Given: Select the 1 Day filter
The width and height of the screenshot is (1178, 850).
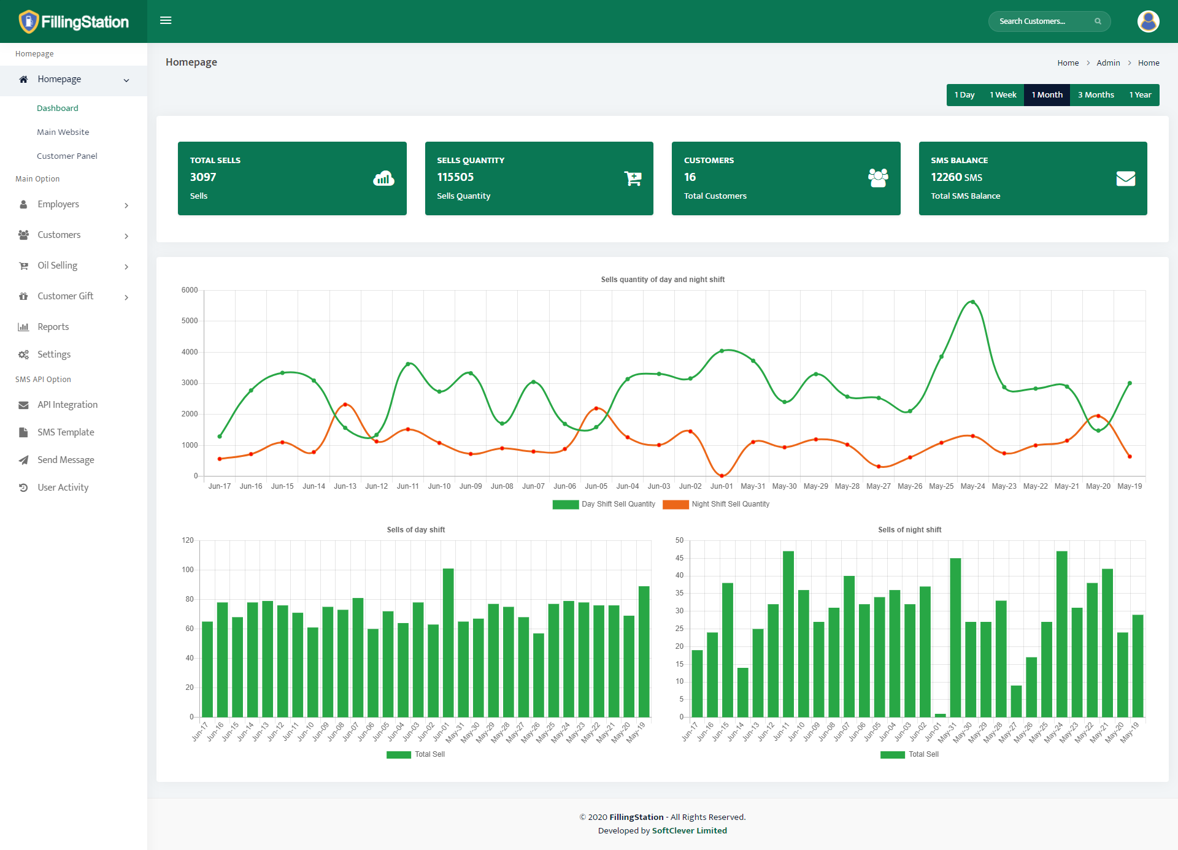Looking at the screenshot, I should pyautogui.click(x=964, y=94).
